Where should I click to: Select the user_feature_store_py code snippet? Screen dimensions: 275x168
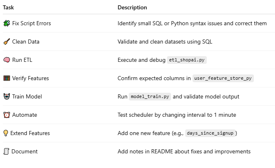pos(223,78)
